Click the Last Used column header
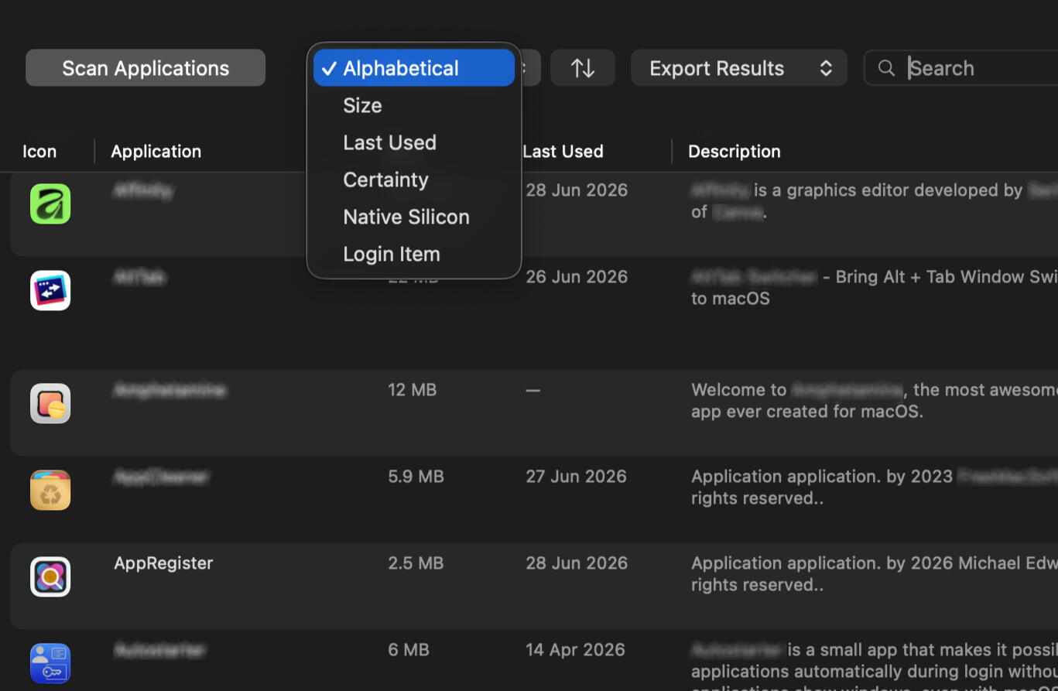1058x691 pixels. tap(563, 152)
